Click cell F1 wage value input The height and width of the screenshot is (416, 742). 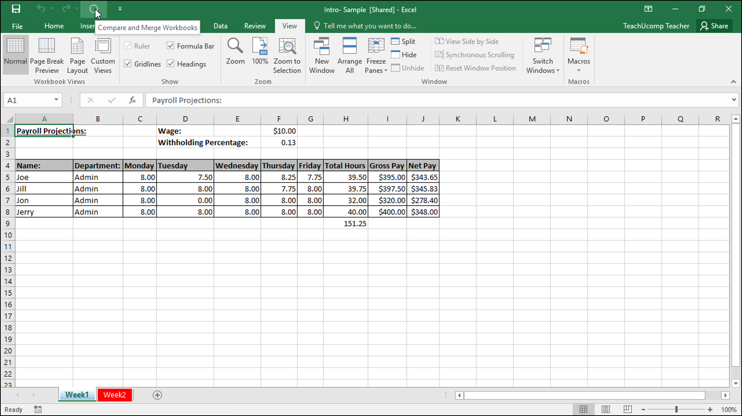click(x=279, y=131)
